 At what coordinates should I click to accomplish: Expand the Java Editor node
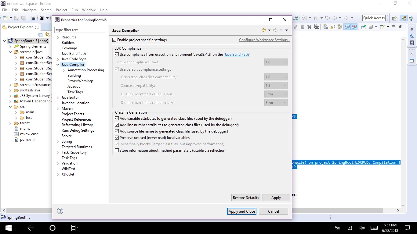point(58,97)
